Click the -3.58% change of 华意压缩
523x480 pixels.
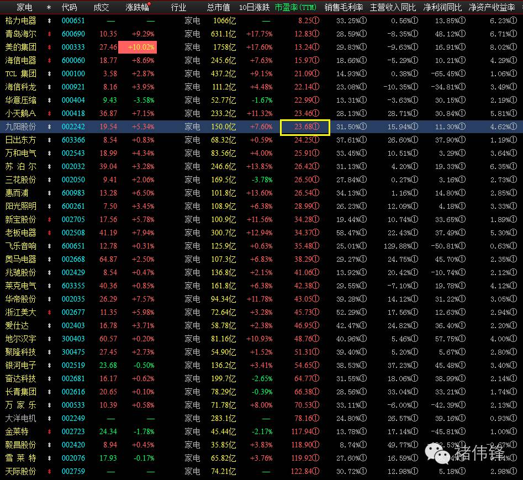(144, 100)
